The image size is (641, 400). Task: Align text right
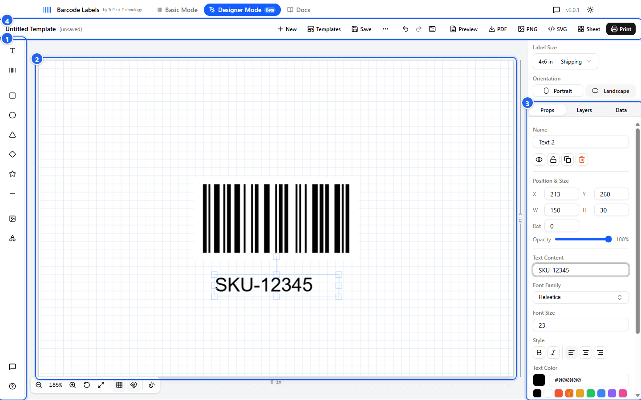pyautogui.click(x=600, y=352)
